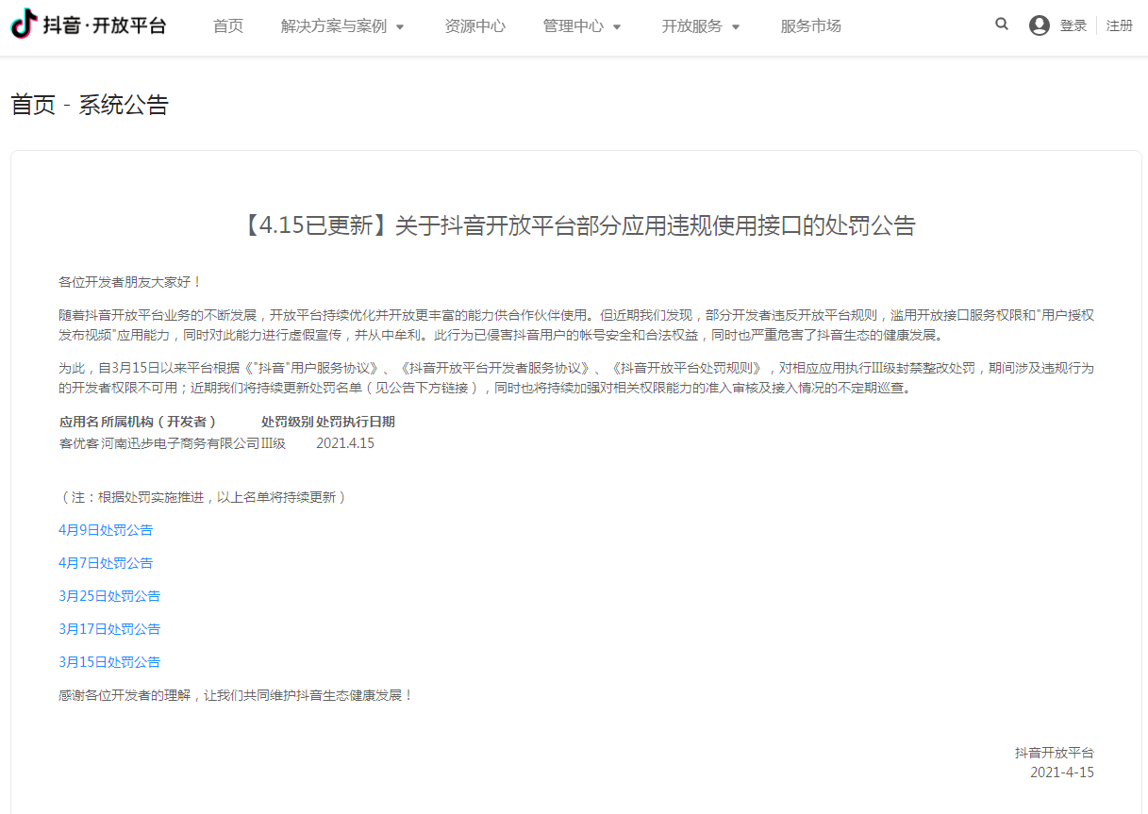1148x814 pixels.
Task: Expand the 管理中心 dropdown arrow
Action: (x=617, y=27)
